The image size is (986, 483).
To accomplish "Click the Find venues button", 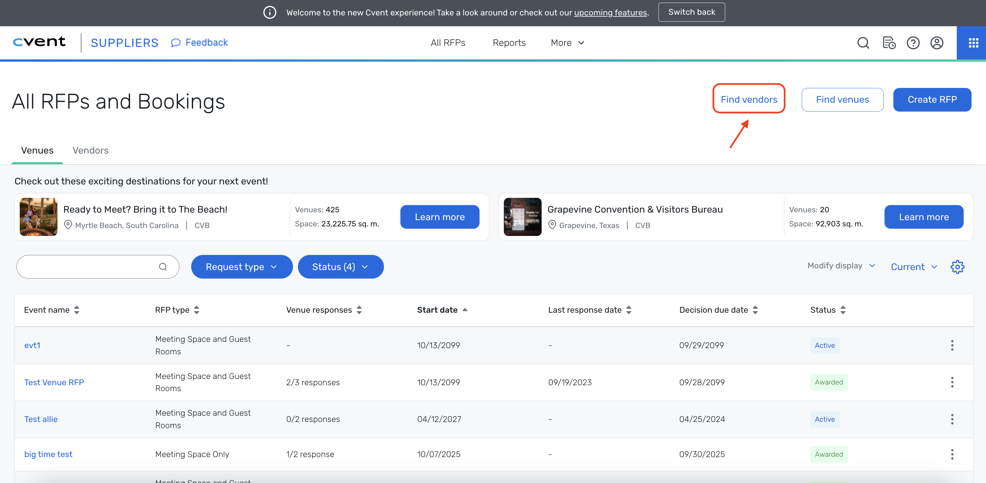I will [842, 99].
